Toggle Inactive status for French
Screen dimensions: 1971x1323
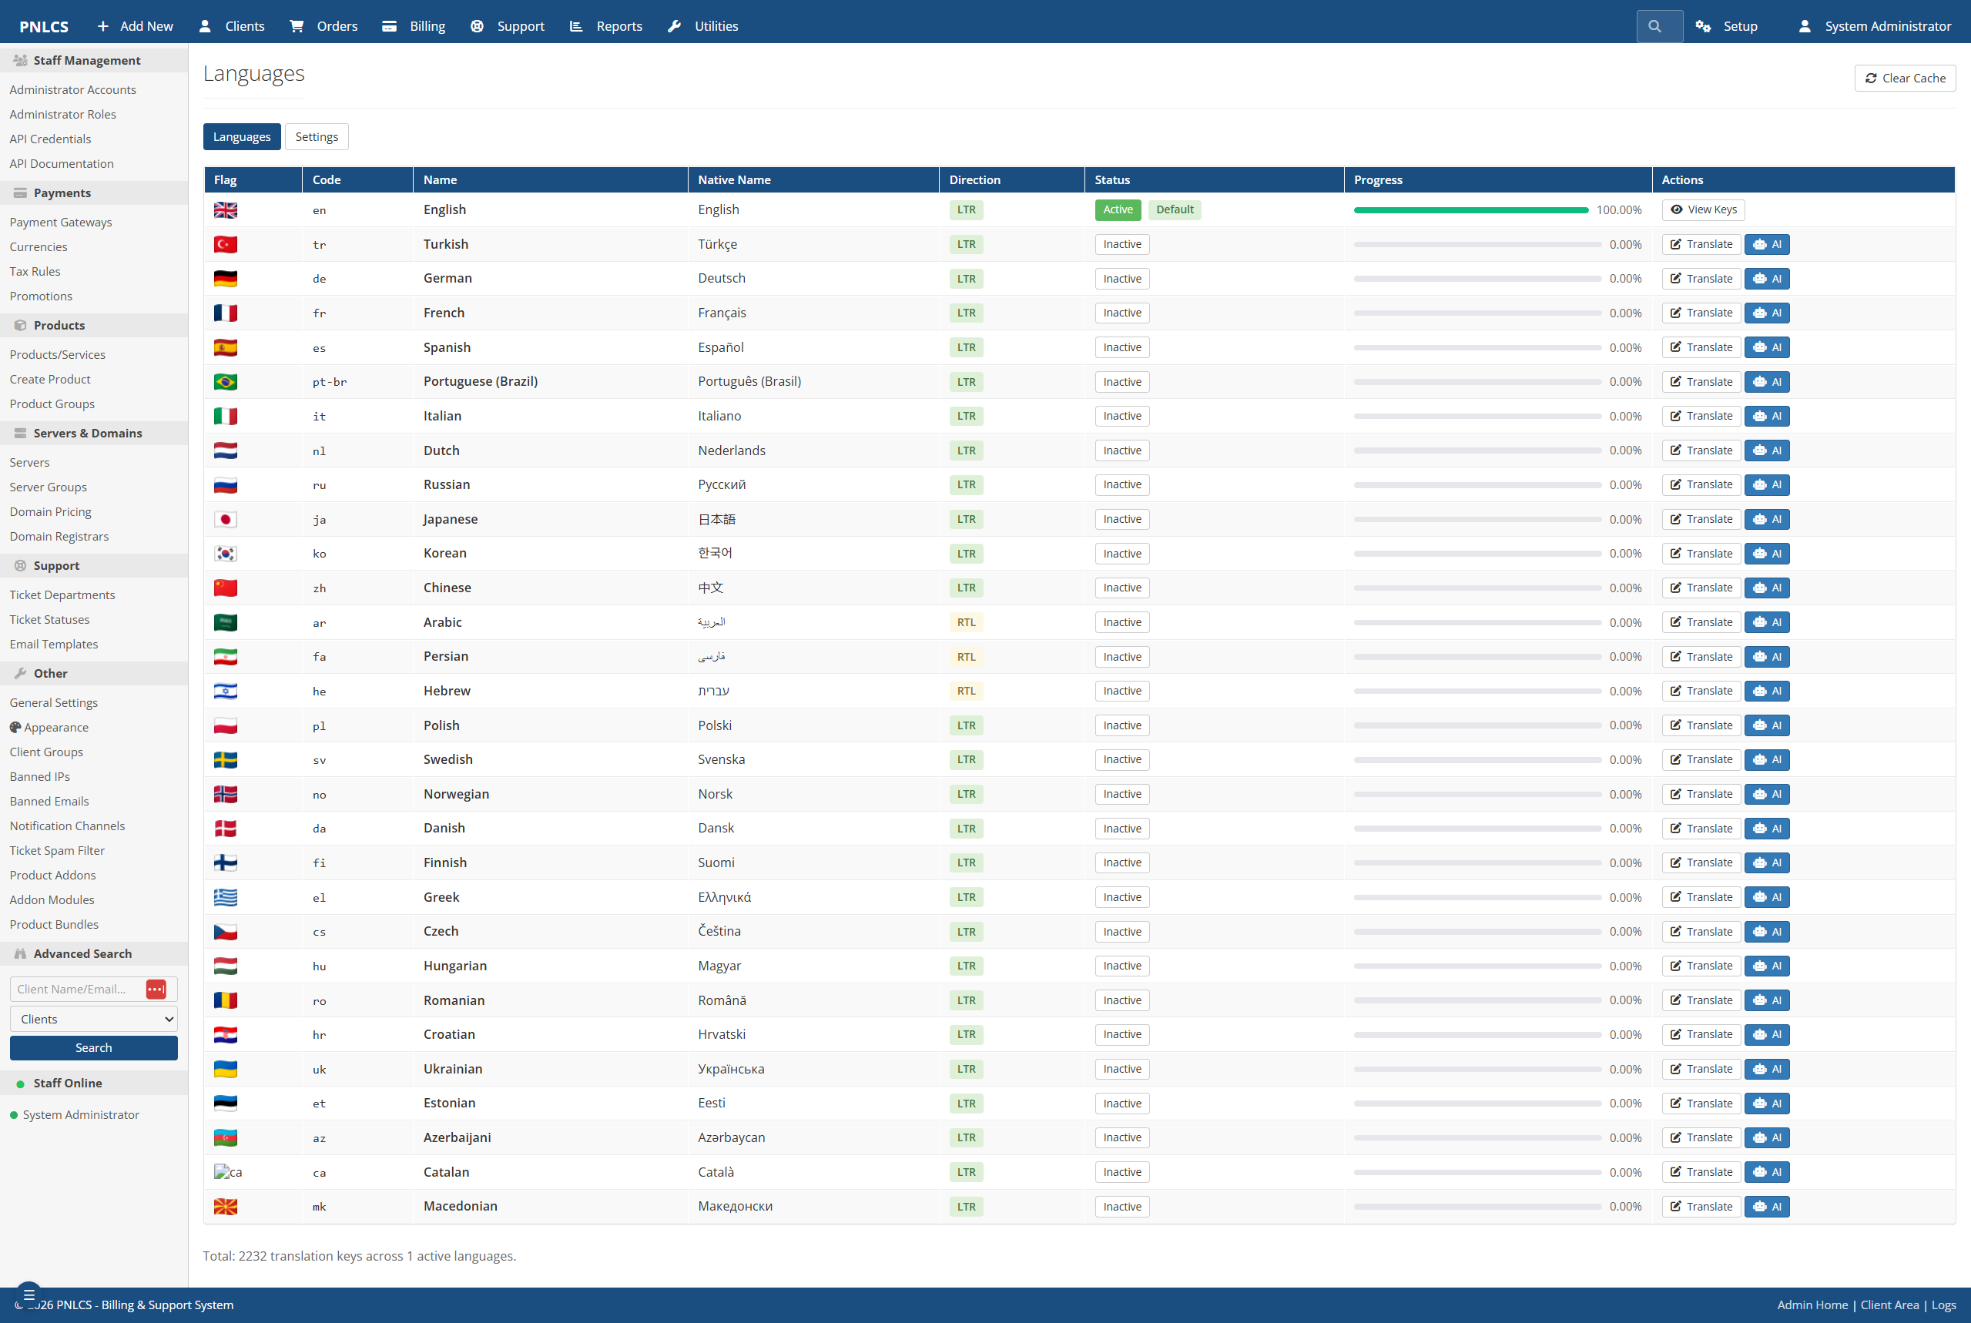[1121, 313]
